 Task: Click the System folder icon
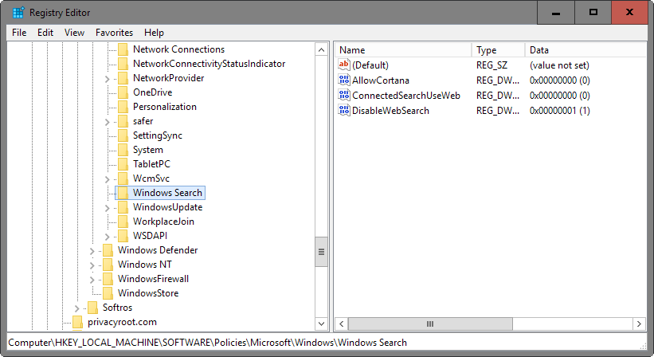point(123,150)
